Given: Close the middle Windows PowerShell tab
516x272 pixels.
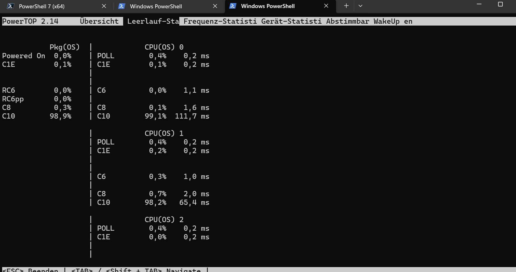Looking at the screenshot, I should click(215, 6).
